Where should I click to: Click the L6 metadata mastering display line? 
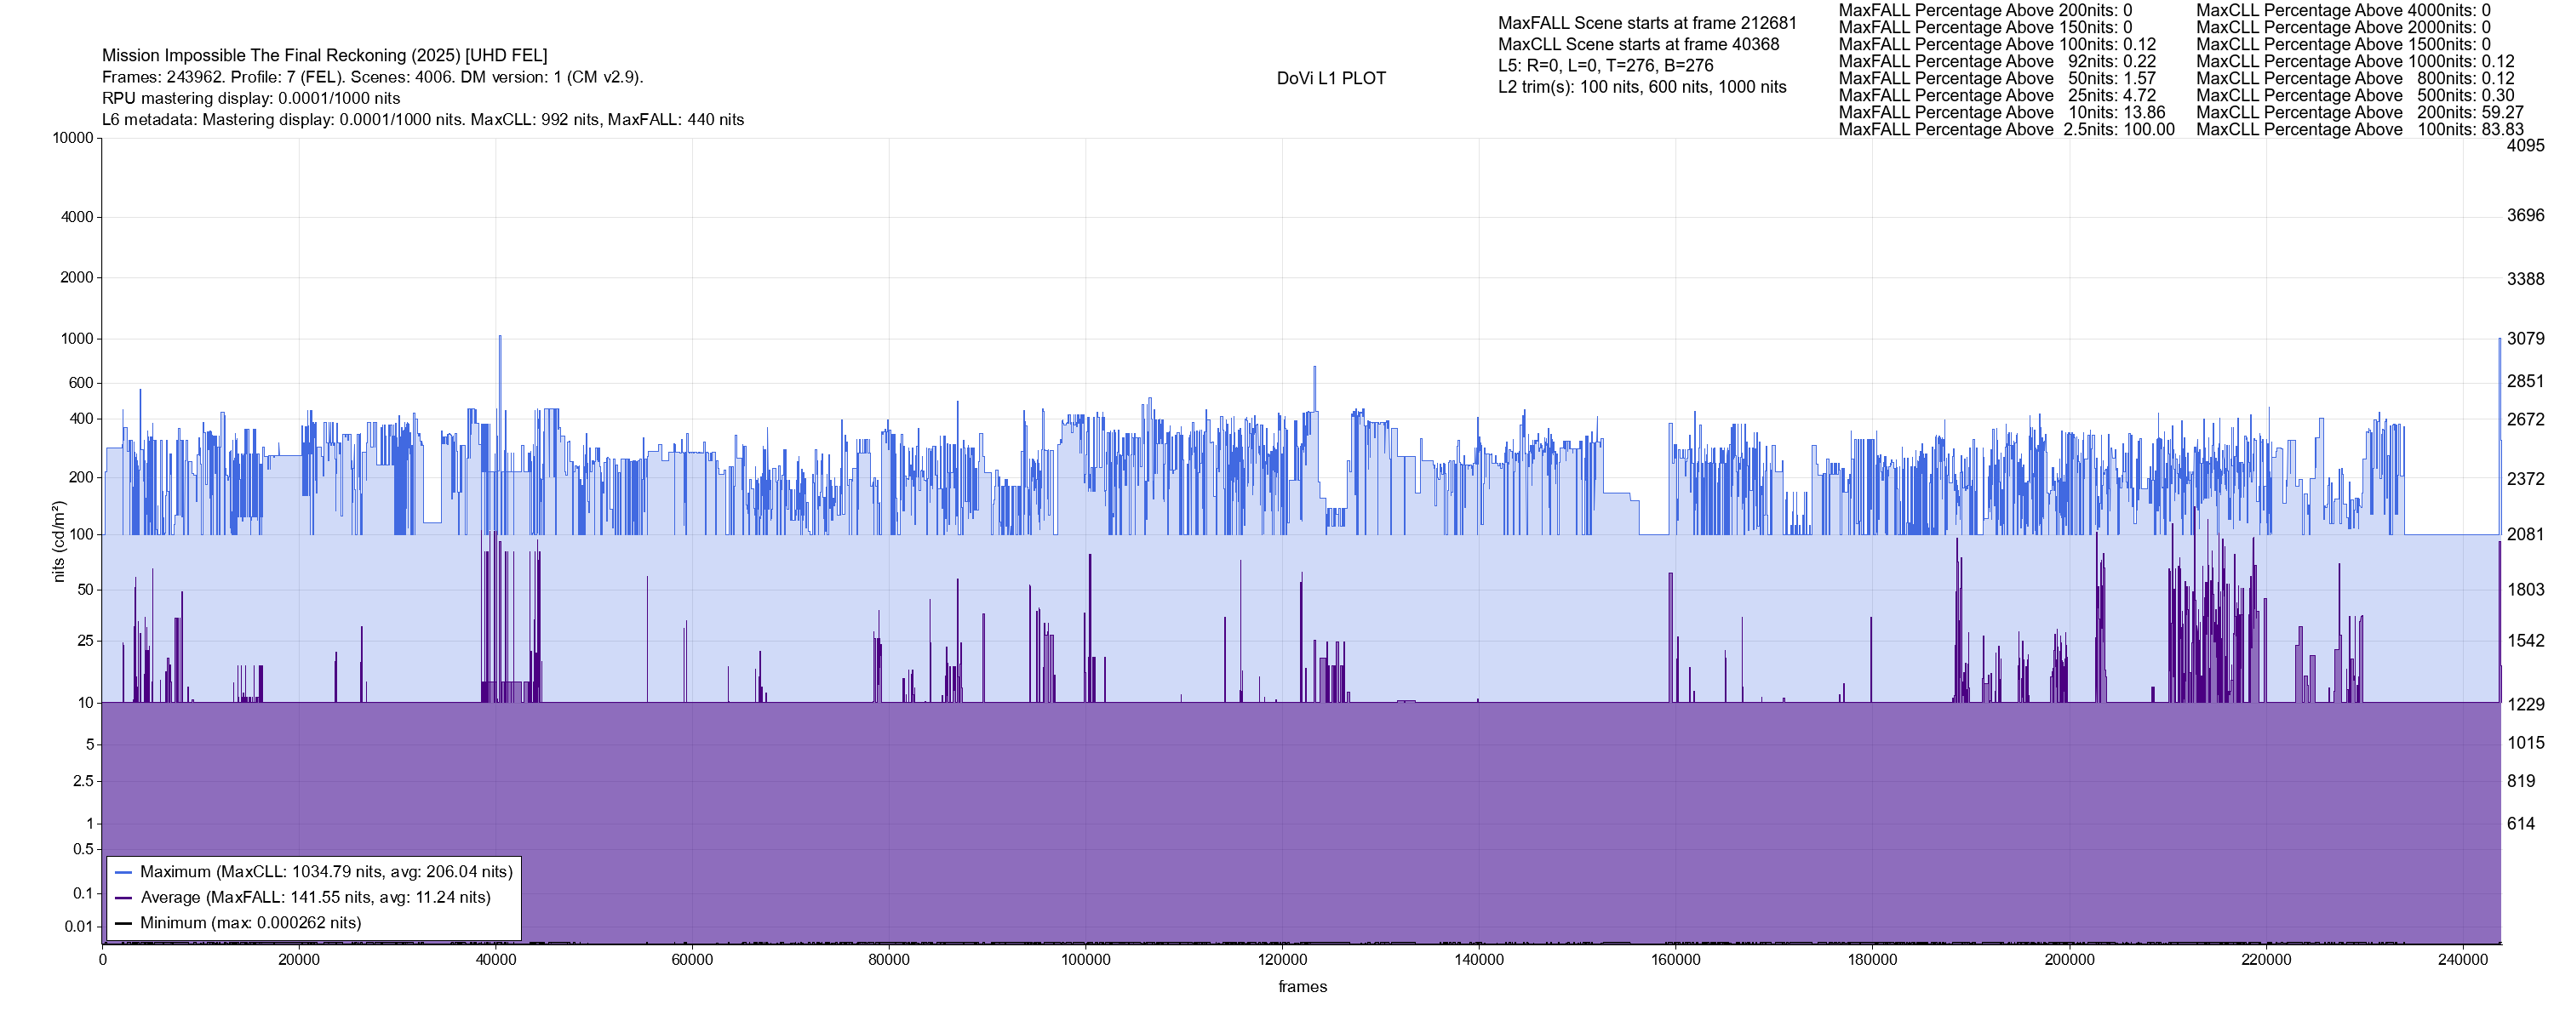tap(422, 120)
